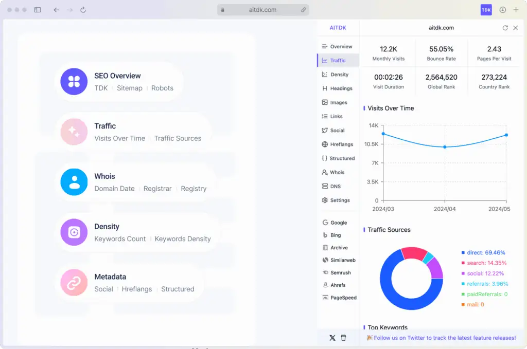Screen dimensions: 527x349
Task: Reload the page using browser reload icon
Action: tap(83, 10)
